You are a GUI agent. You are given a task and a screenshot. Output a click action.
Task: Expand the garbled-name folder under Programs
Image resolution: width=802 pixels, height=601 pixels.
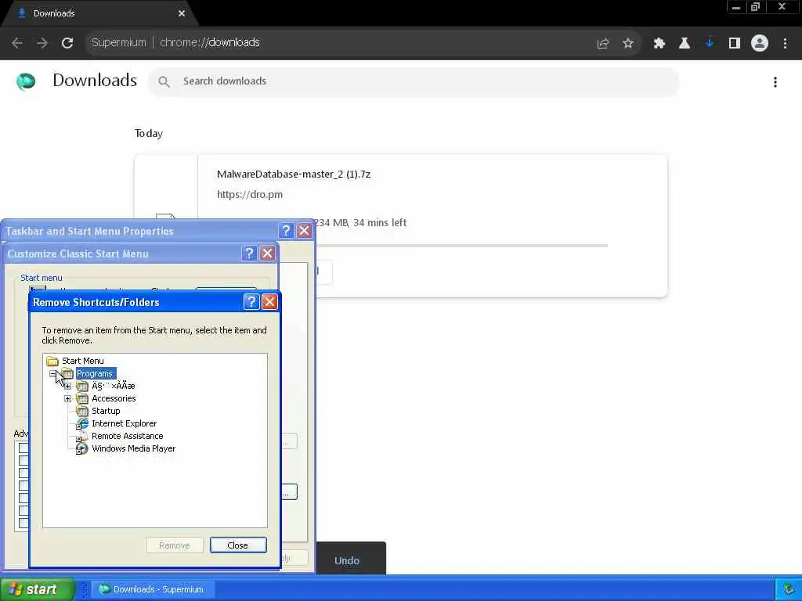pyautogui.click(x=67, y=387)
